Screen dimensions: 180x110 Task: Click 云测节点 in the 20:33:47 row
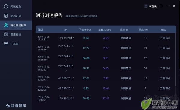tap(165, 78)
